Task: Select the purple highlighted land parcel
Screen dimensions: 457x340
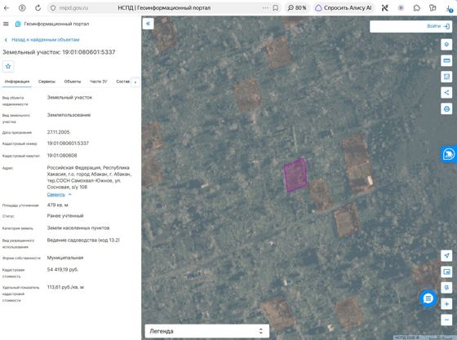Action: pos(295,175)
